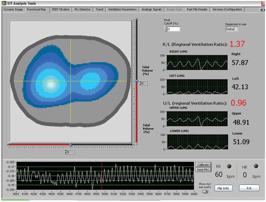Screen dimensions: 266x202
Task: Click the horizontal slider handle below the map
Action: click(70, 145)
